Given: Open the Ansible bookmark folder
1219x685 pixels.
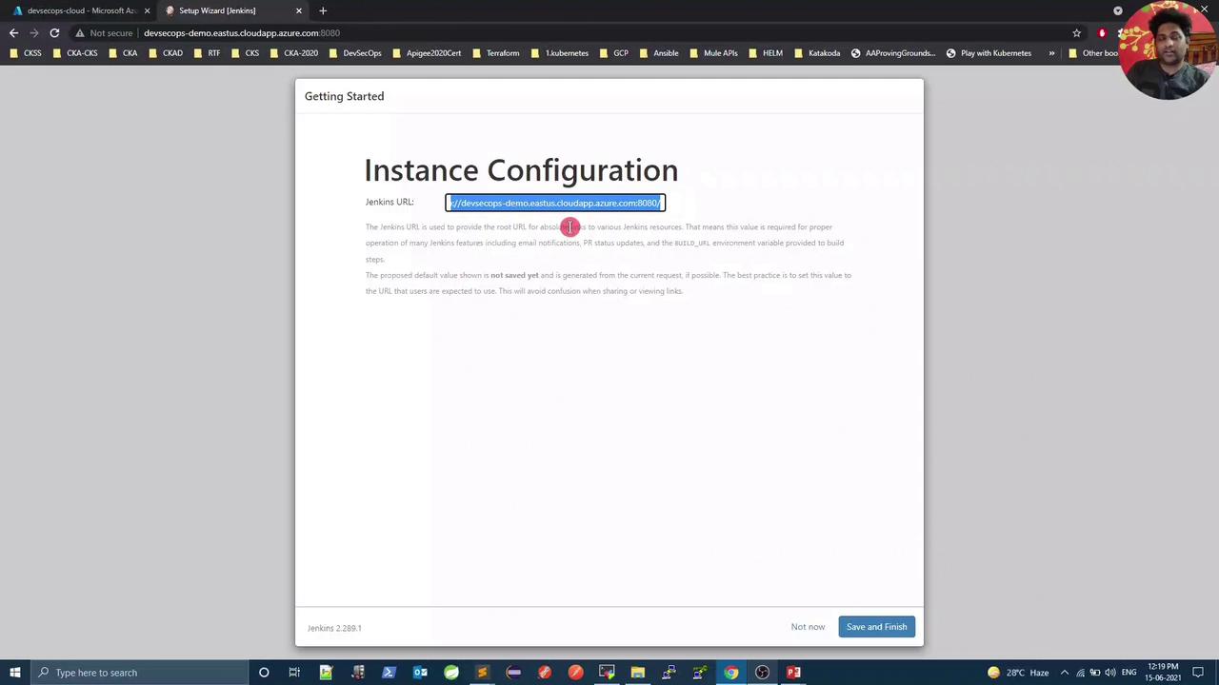Looking at the screenshot, I should pos(659,53).
